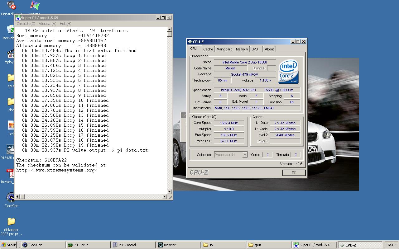
Task: Switch to Super PI taskbar button
Action: point(315,245)
